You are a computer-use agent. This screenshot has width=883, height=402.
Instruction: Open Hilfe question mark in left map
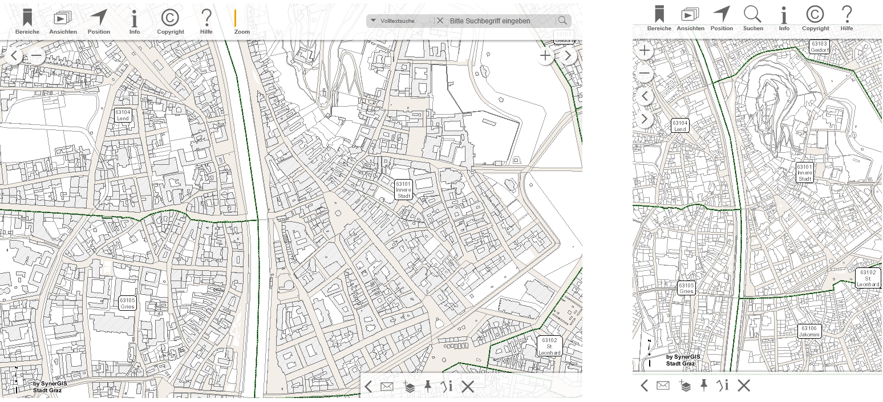point(206,22)
